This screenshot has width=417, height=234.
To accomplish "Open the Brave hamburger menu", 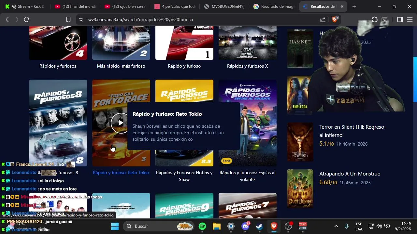I will tap(410, 19).
